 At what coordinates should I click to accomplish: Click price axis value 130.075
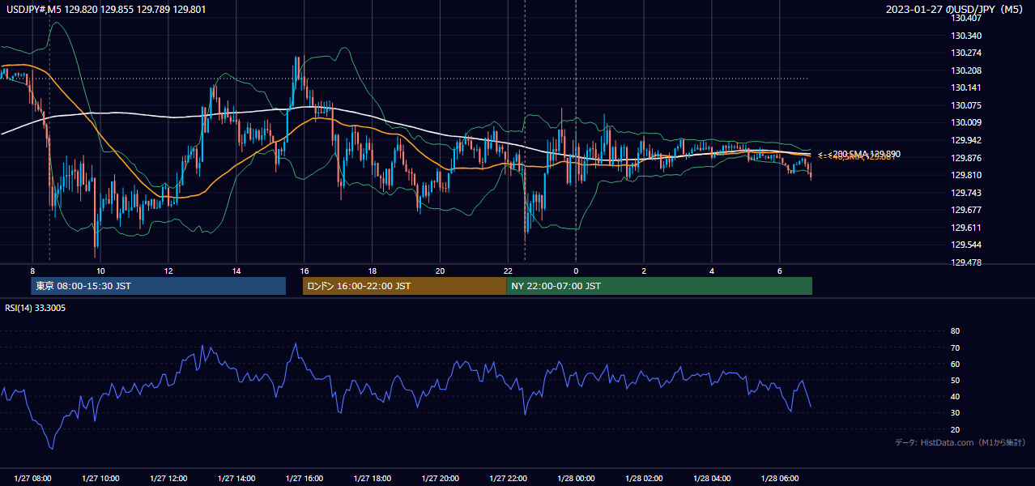tap(965, 105)
